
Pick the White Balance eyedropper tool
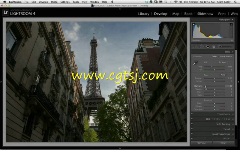pos(196,62)
